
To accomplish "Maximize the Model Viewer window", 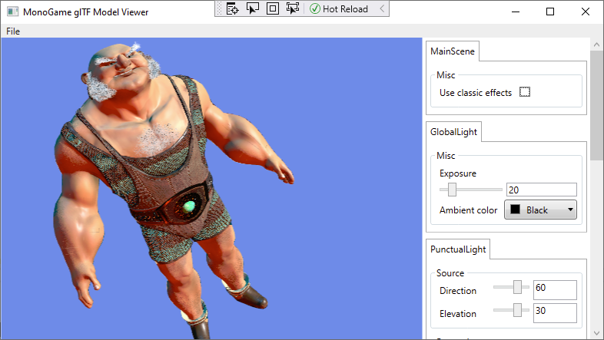I will point(550,12).
